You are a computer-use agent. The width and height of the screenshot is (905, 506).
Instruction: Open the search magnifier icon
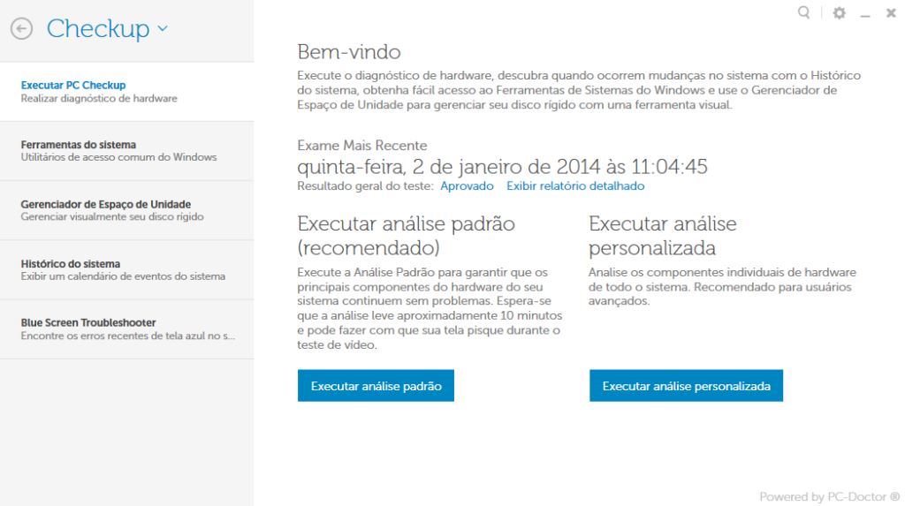tap(803, 12)
